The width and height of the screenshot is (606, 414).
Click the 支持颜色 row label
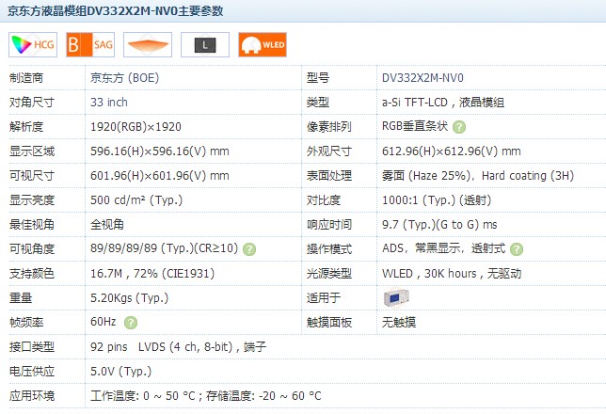pos(32,274)
